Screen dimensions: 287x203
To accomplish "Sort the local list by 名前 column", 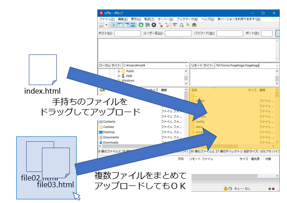I will pos(102,90).
